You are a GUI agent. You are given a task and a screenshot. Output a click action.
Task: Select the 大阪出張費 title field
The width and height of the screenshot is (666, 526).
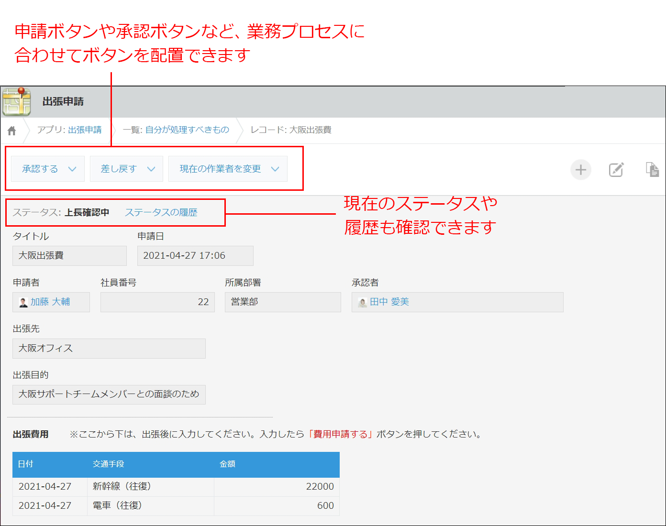pyautogui.click(x=69, y=255)
